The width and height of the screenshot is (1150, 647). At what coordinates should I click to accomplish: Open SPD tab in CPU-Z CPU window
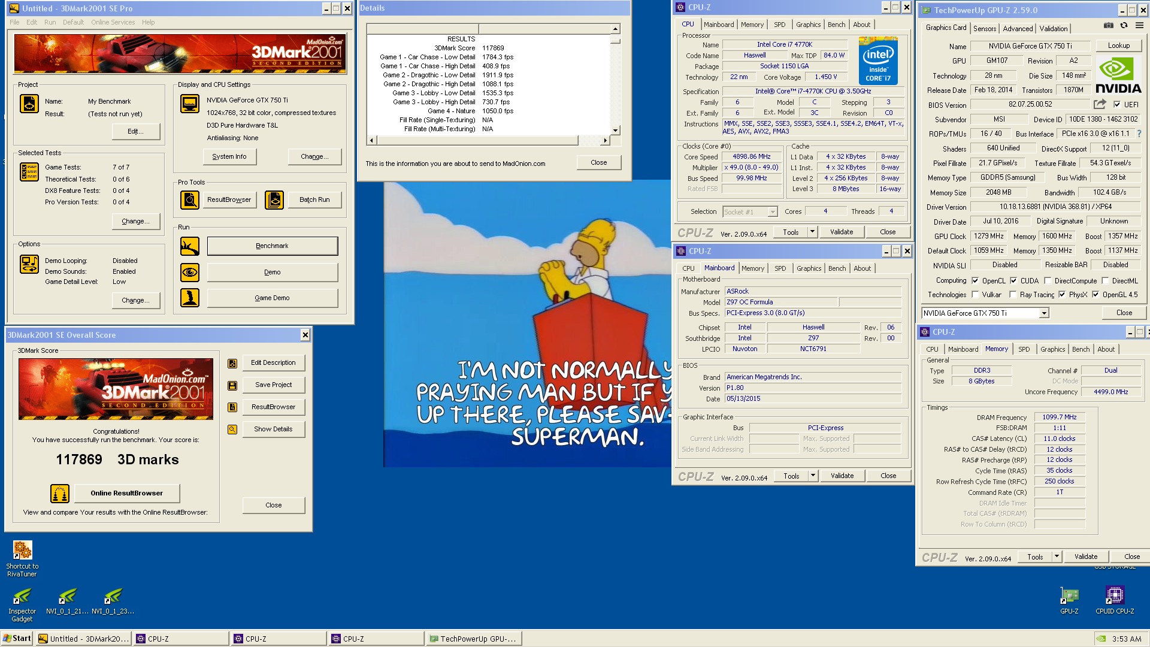pos(779,25)
